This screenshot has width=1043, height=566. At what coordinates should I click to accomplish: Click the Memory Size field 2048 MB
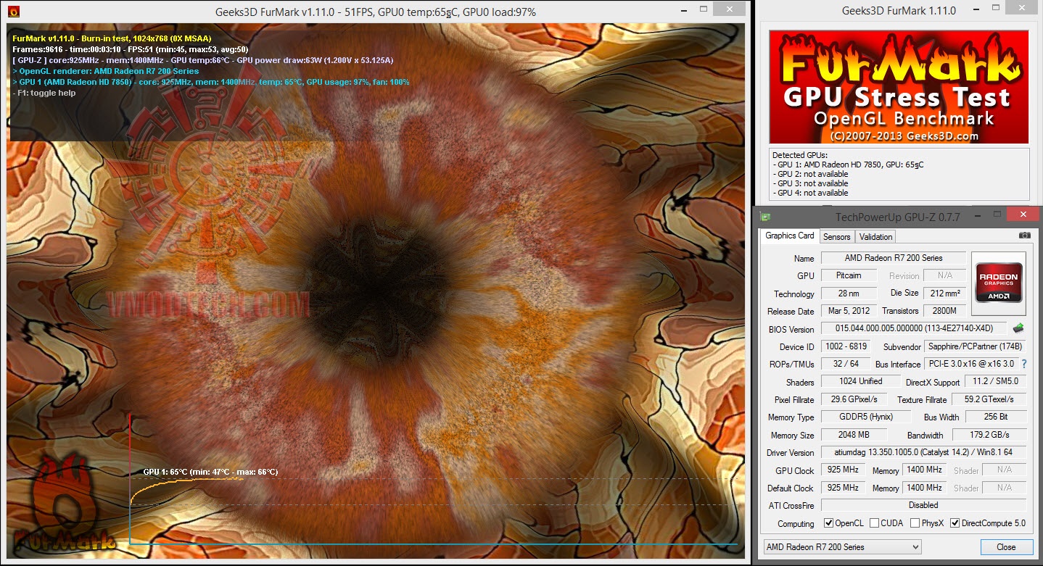[854, 435]
